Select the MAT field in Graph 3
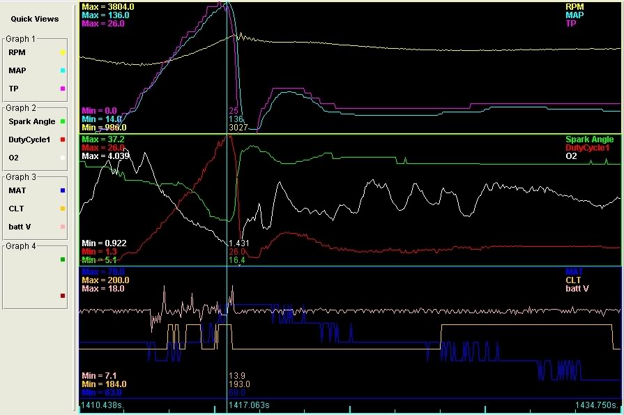 [17, 190]
